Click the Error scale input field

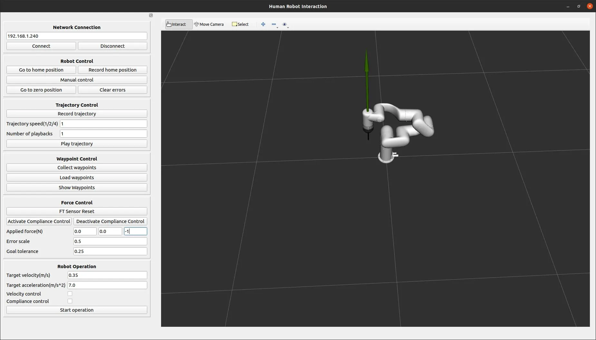tap(110, 241)
